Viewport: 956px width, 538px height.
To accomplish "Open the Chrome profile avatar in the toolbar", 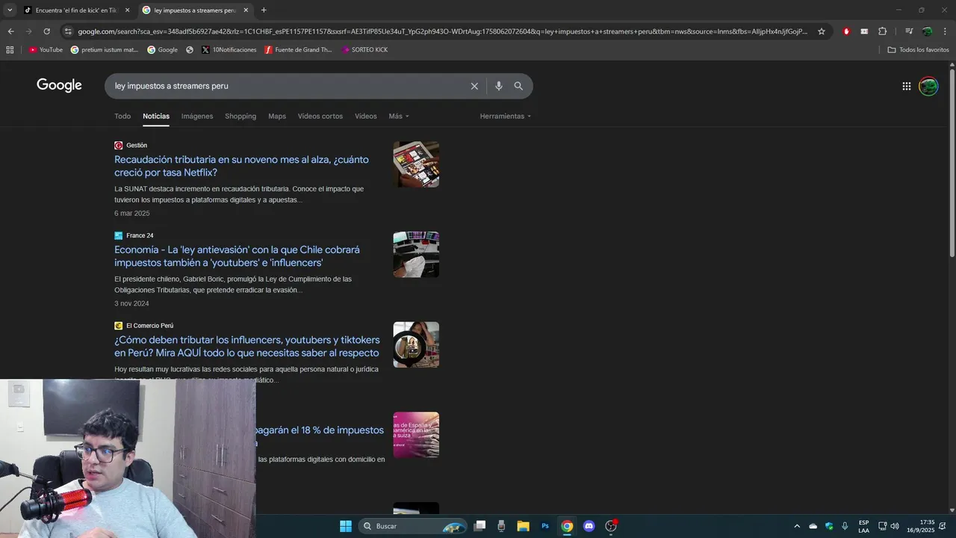I will (927, 31).
